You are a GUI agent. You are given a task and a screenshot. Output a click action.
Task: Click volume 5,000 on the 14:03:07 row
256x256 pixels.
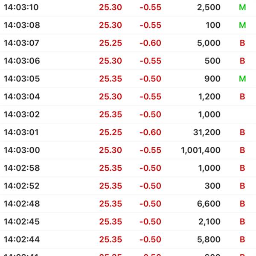pyautogui.click(x=209, y=43)
